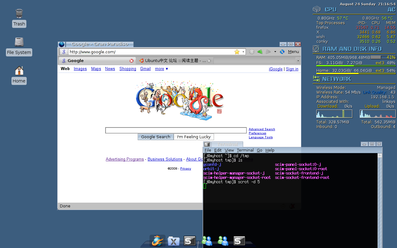Open the Terminal window's File menu
This screenshot has width=397, height=248.
coord(208,150)
